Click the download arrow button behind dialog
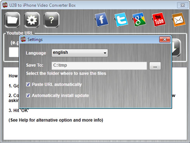190x143 pixels. (x=176, y=48)
